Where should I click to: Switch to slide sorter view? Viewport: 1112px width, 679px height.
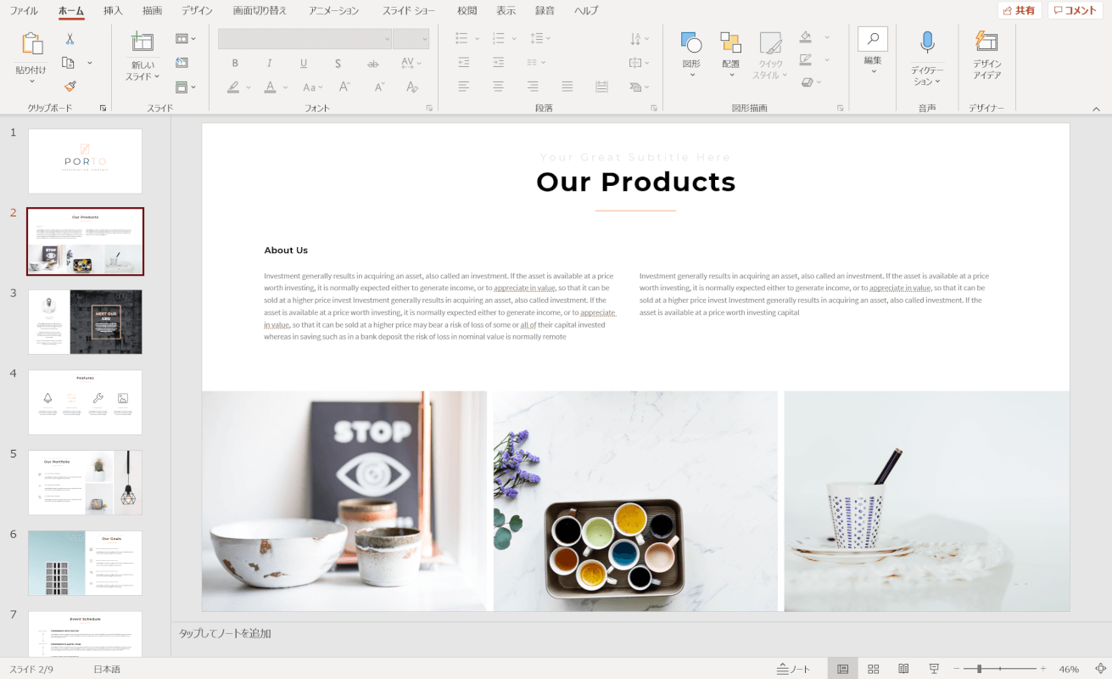[874, 669]
